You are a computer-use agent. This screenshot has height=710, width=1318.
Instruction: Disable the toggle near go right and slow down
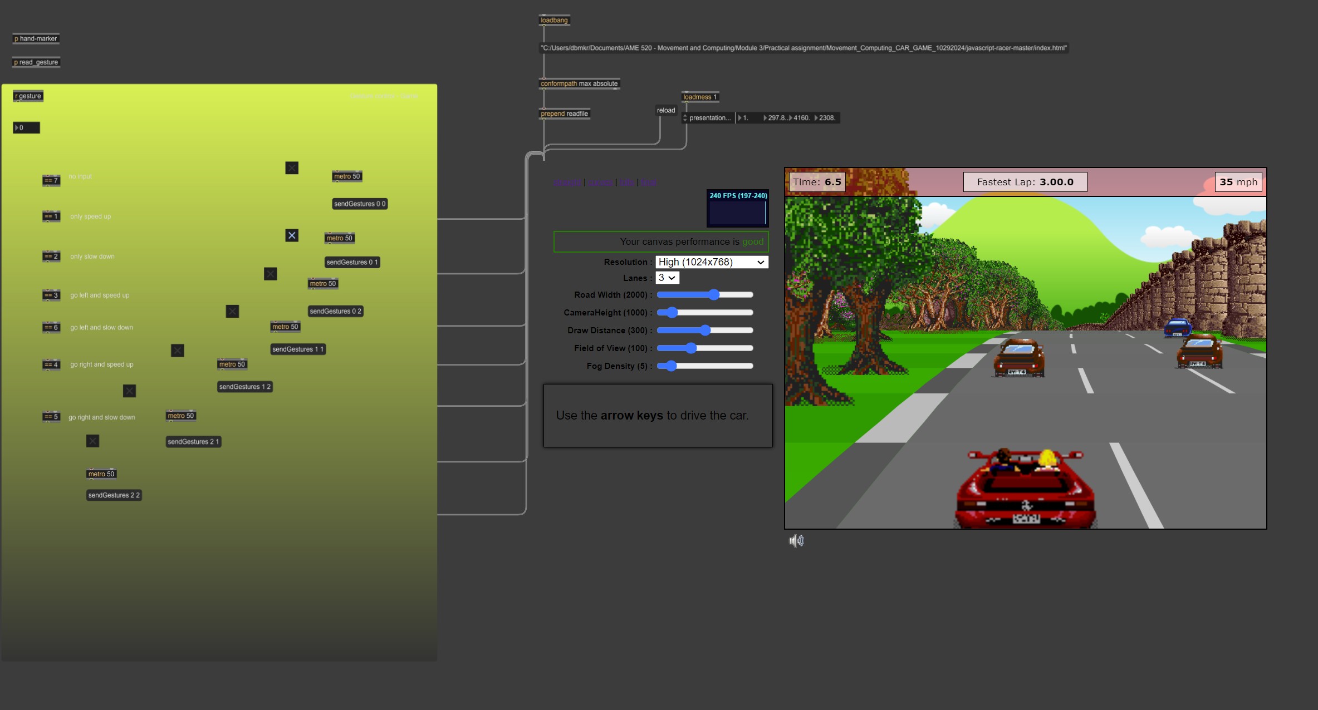pyautogui.click(x=92, y=440)
